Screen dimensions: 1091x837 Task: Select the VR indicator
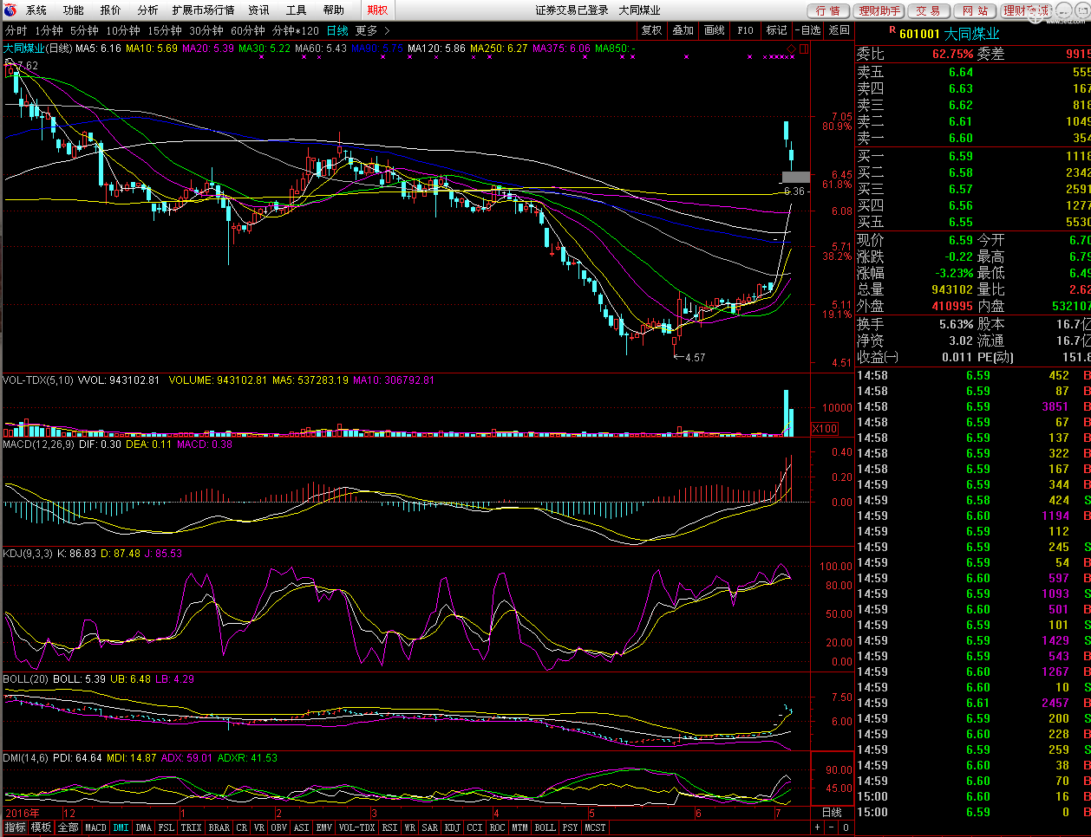pyautogui.click(x=259, y=827)
